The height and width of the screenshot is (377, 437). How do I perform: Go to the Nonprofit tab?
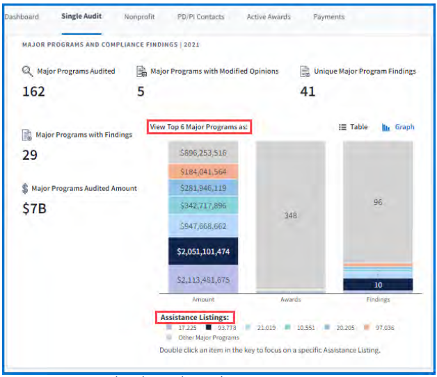pos(139,17)
